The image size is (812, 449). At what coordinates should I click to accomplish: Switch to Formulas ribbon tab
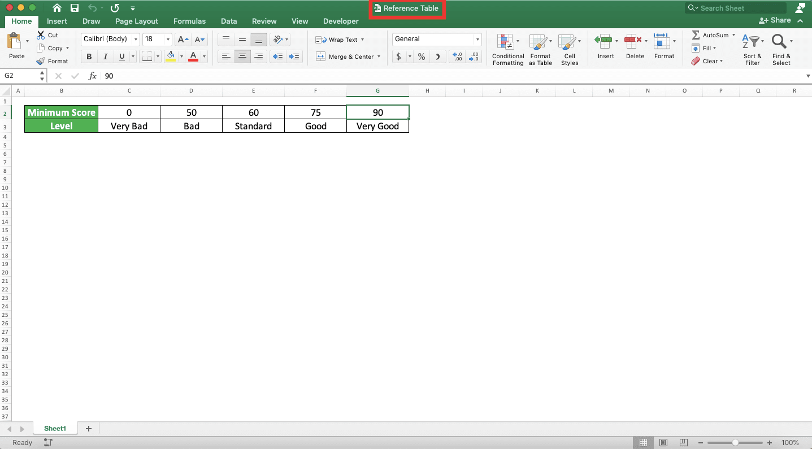[x=189, y=21]
